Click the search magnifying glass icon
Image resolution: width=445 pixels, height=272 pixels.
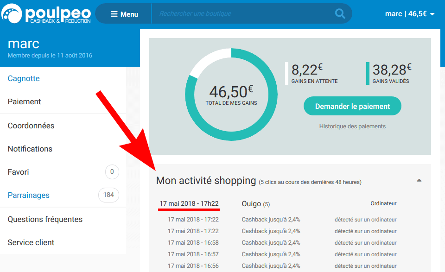[340, 13]
